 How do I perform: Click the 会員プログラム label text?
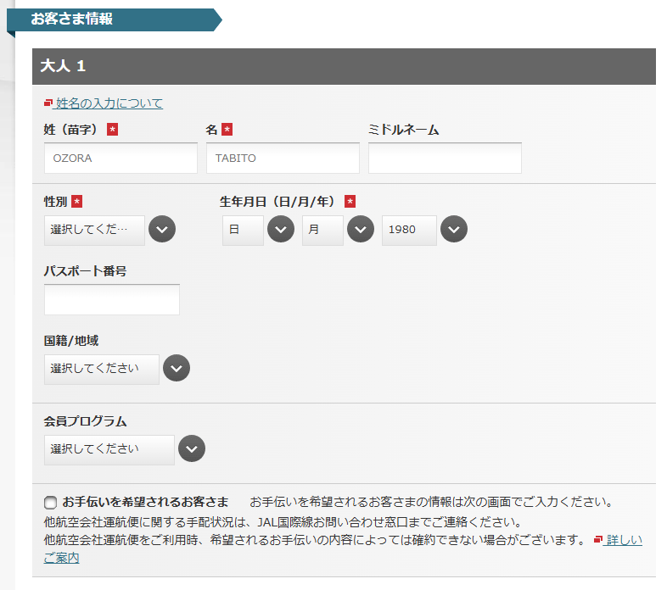point(85,421)
